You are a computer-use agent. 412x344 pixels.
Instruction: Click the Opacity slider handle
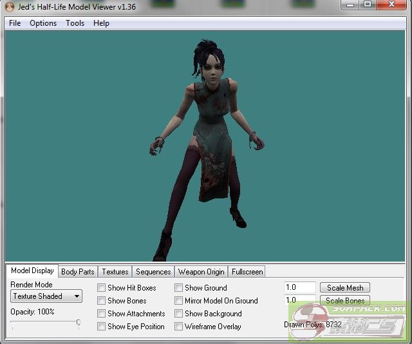(78, 323)
